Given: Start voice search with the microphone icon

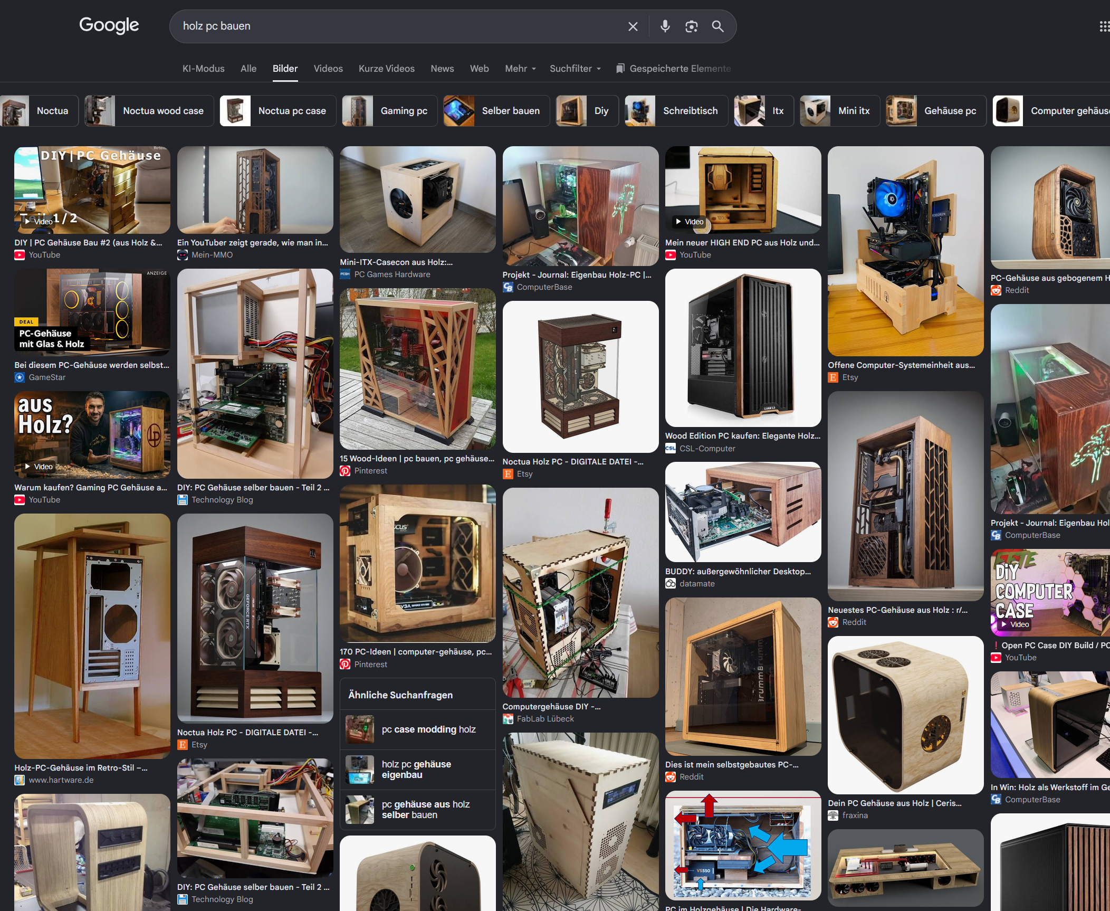Looking at the screenshot, I should [665, 26].
